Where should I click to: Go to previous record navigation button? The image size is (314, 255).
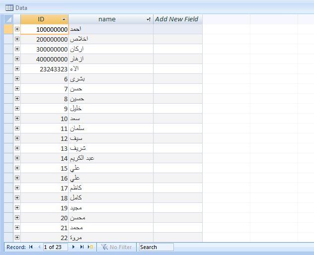[x=39, y=247]
